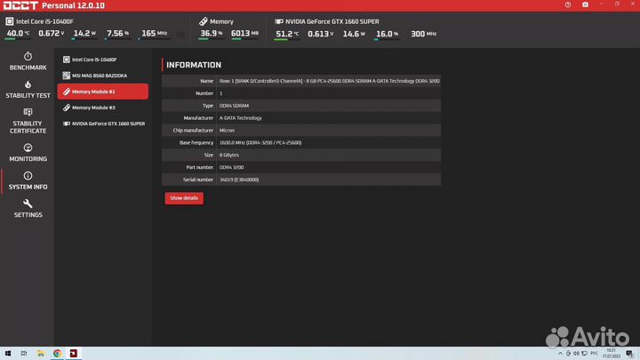The height and width of the screenshot is (360, 640).
Task: Click GPU frequency reading 300 MHz
Action: coord(423,34)
